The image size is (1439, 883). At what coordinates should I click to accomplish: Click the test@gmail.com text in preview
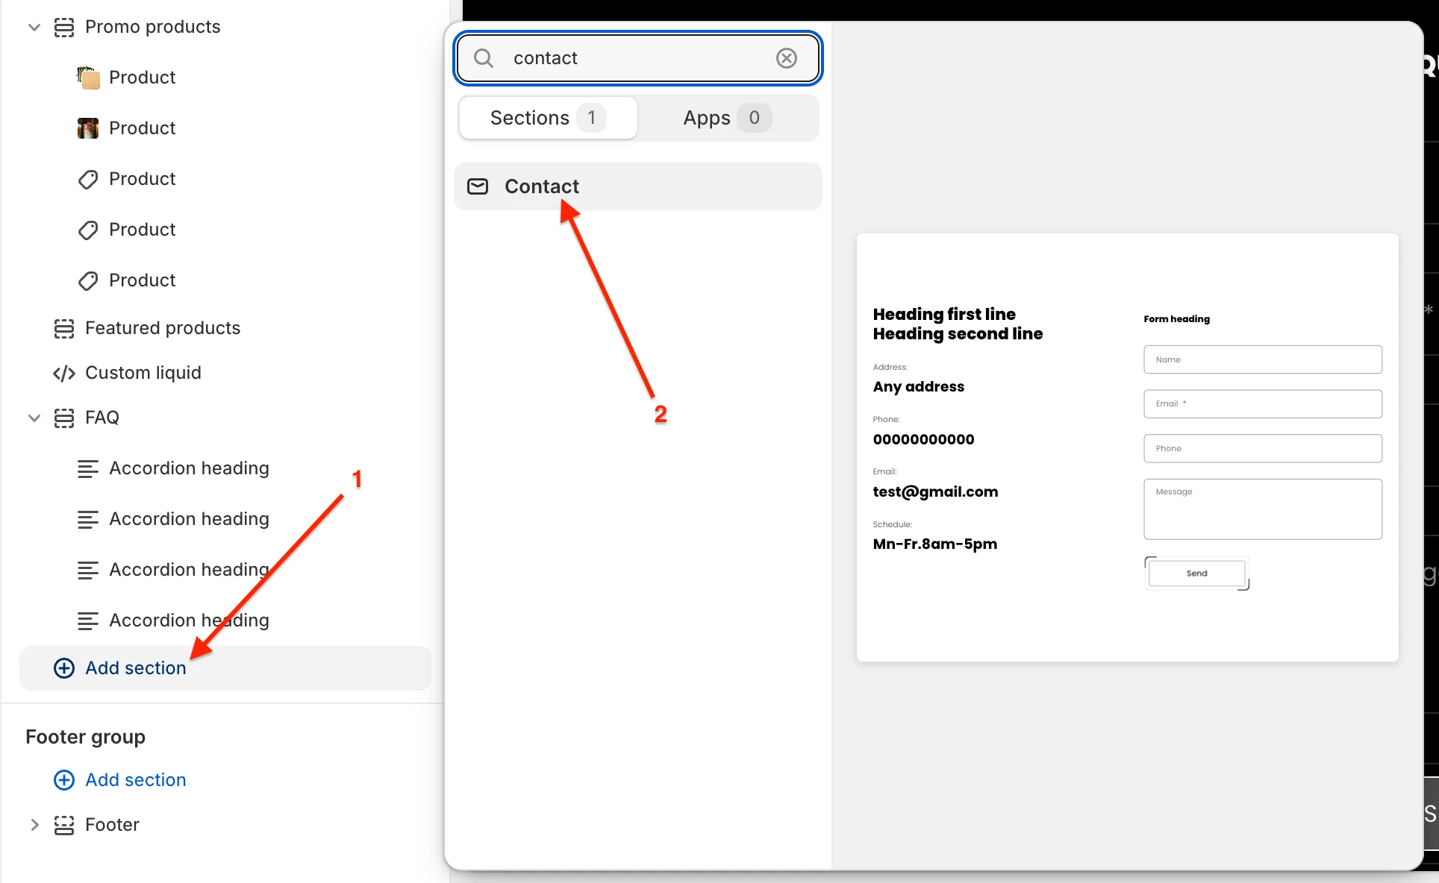(935, 491)
